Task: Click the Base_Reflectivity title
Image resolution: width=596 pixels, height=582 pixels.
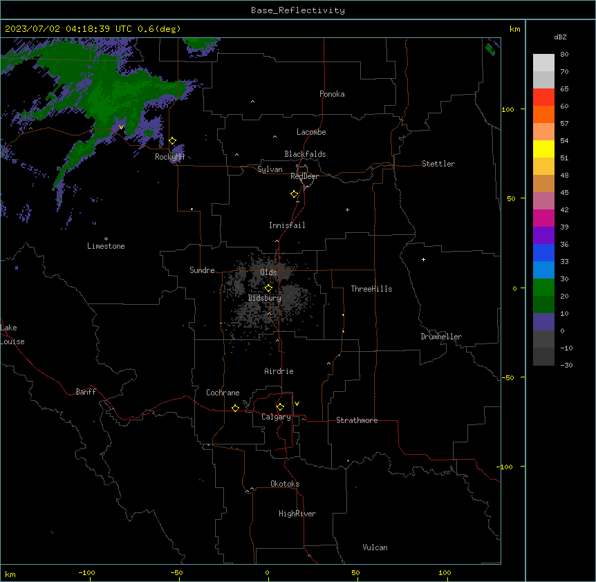Action: tap(298, 10)
